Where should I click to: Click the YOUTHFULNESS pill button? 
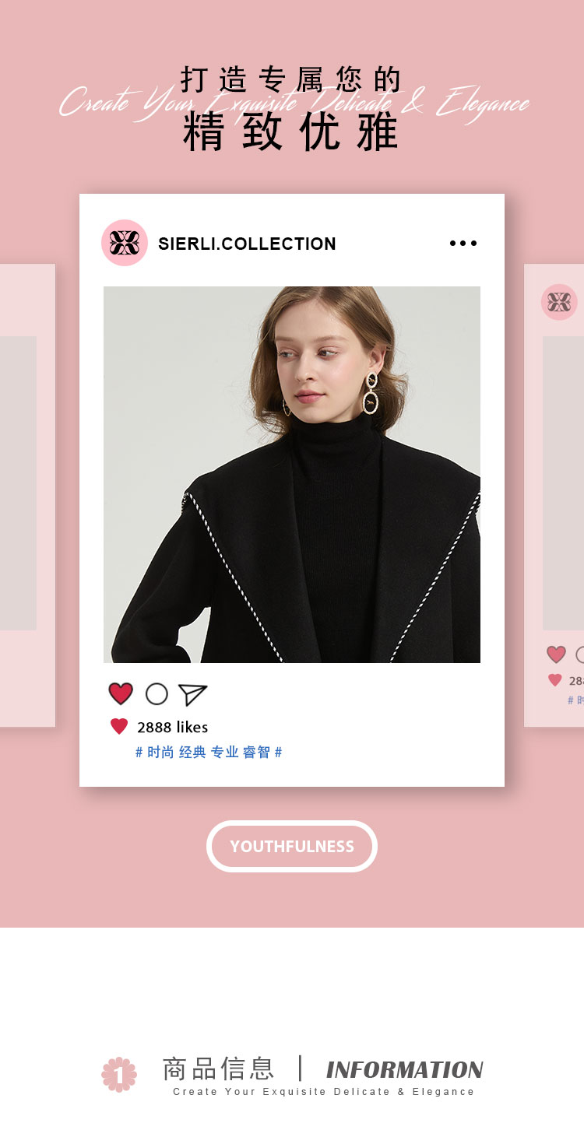[x=292, y=846]
